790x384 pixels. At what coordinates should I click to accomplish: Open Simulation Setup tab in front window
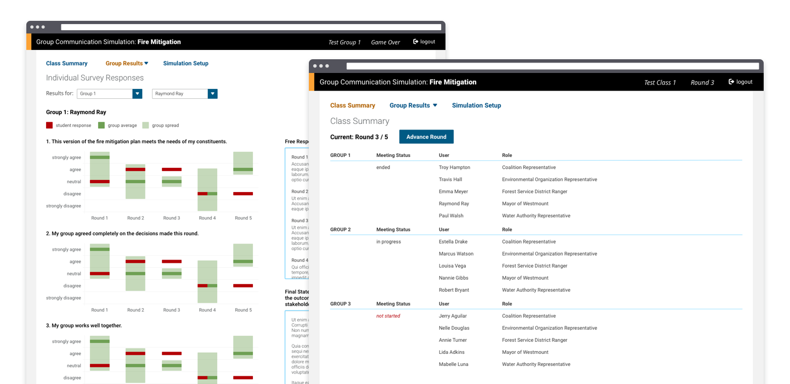pyautogui.click(x=476, y=105)
